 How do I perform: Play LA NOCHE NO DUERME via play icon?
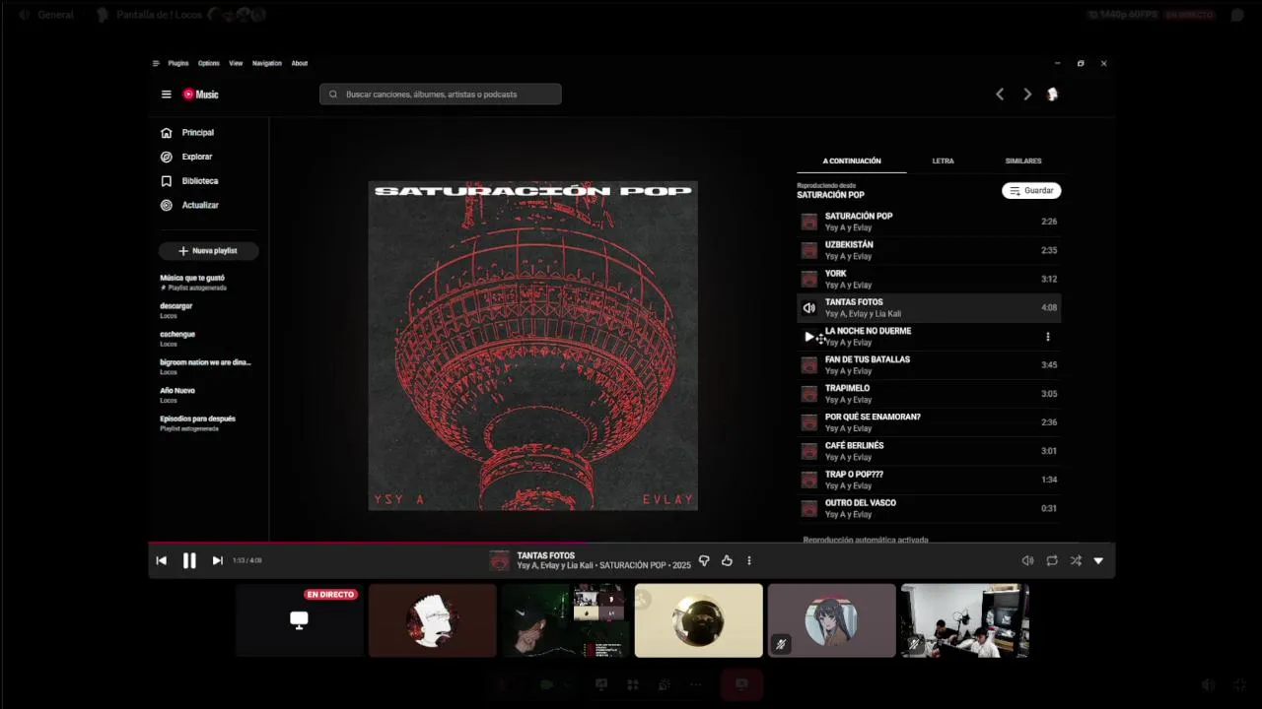click(x=809, y=337)
